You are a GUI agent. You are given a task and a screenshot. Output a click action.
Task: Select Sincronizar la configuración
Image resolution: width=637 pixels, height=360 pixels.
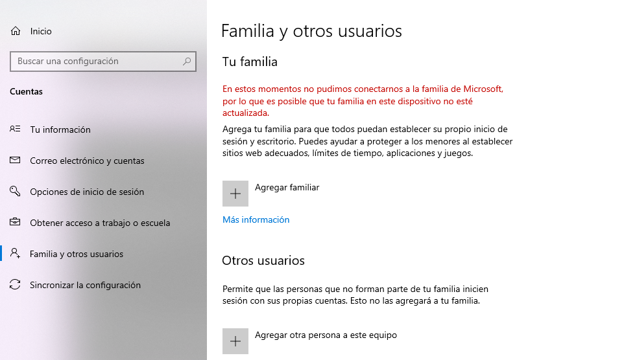85,285
